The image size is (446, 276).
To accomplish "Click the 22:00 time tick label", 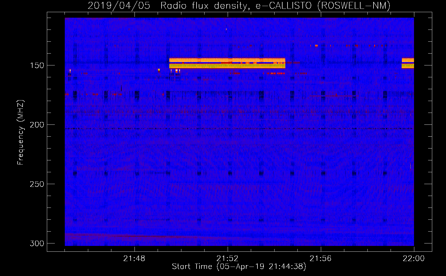I will point(414,259).
